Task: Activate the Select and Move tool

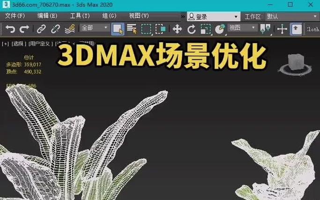Action: (x=177, y=29)
